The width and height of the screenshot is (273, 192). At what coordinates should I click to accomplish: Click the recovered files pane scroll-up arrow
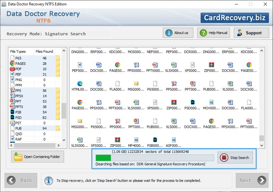262,51
